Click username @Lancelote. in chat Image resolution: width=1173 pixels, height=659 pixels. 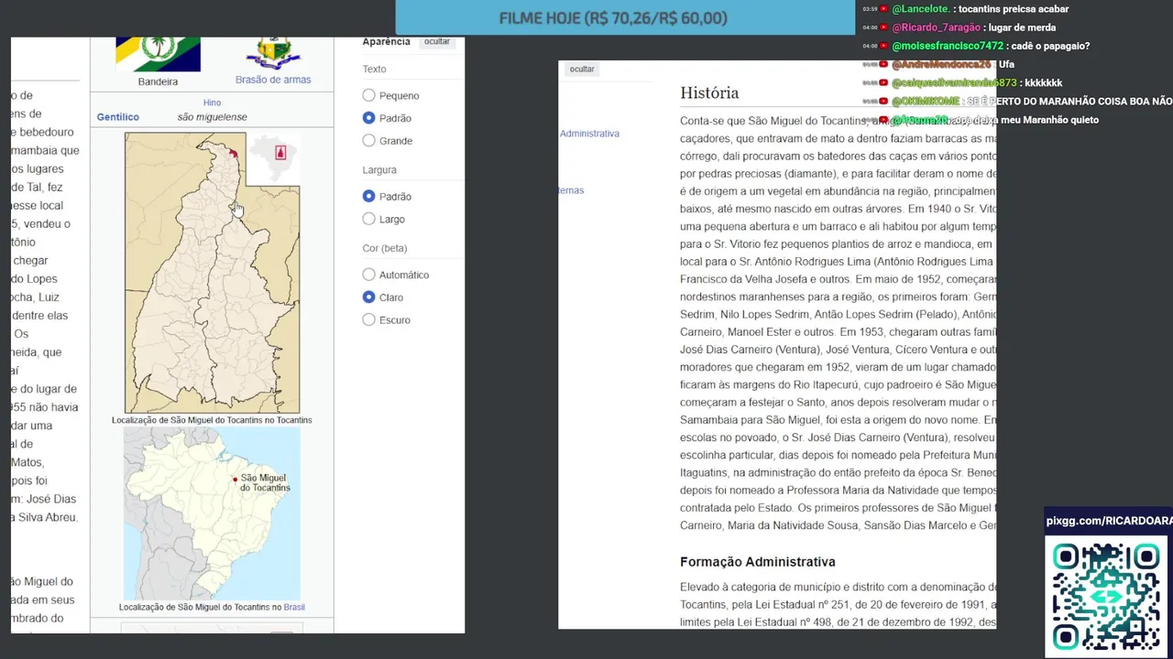tap(920, 9)
